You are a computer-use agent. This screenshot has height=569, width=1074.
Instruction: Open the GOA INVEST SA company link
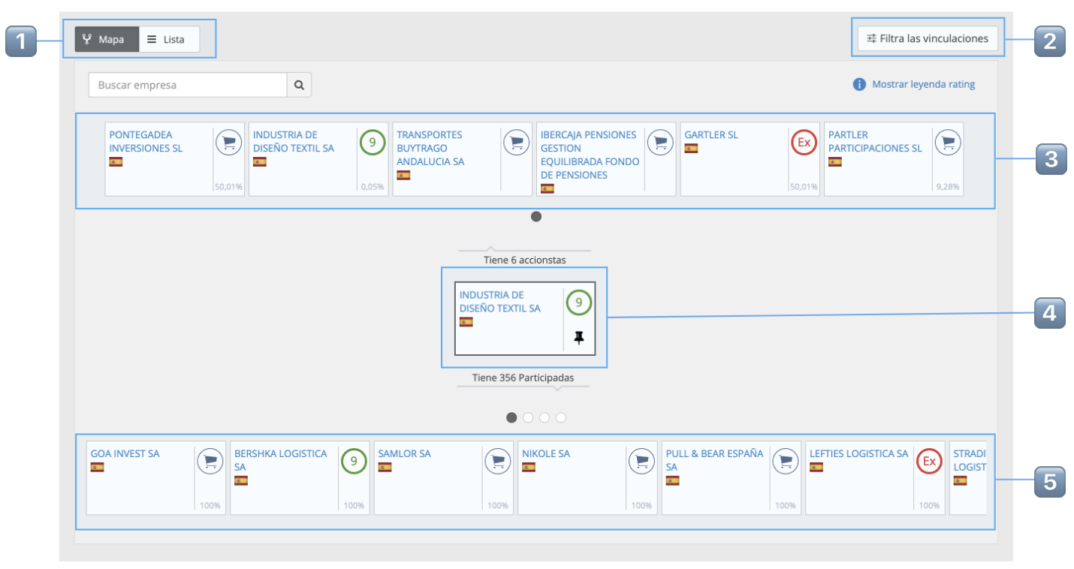click(x=125, y=453)
